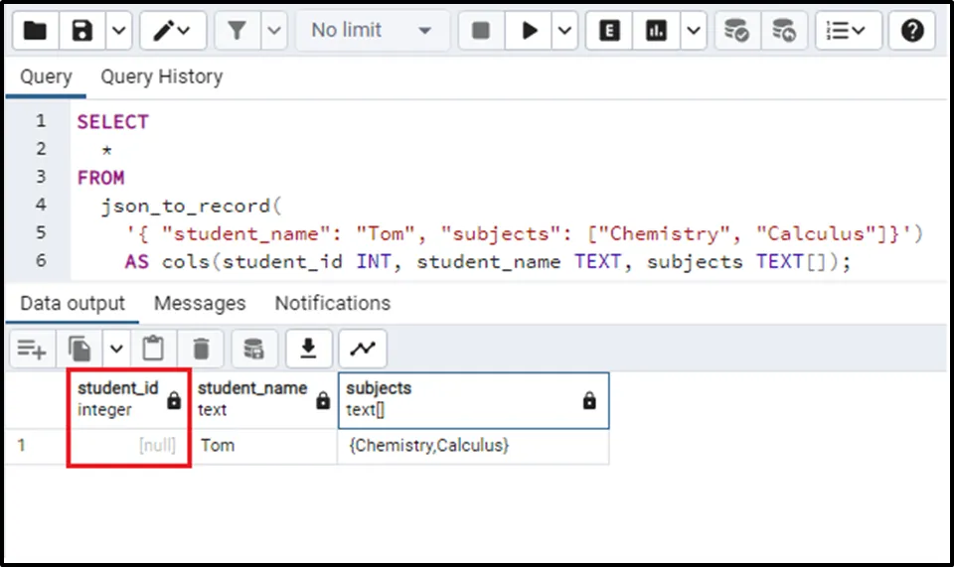
Task: Click the Add row icon
Action: click(31, 349)
